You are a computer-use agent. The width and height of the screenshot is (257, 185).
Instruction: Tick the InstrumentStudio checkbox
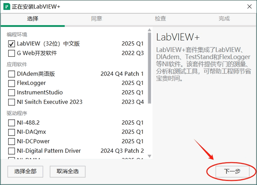(12, 93)
